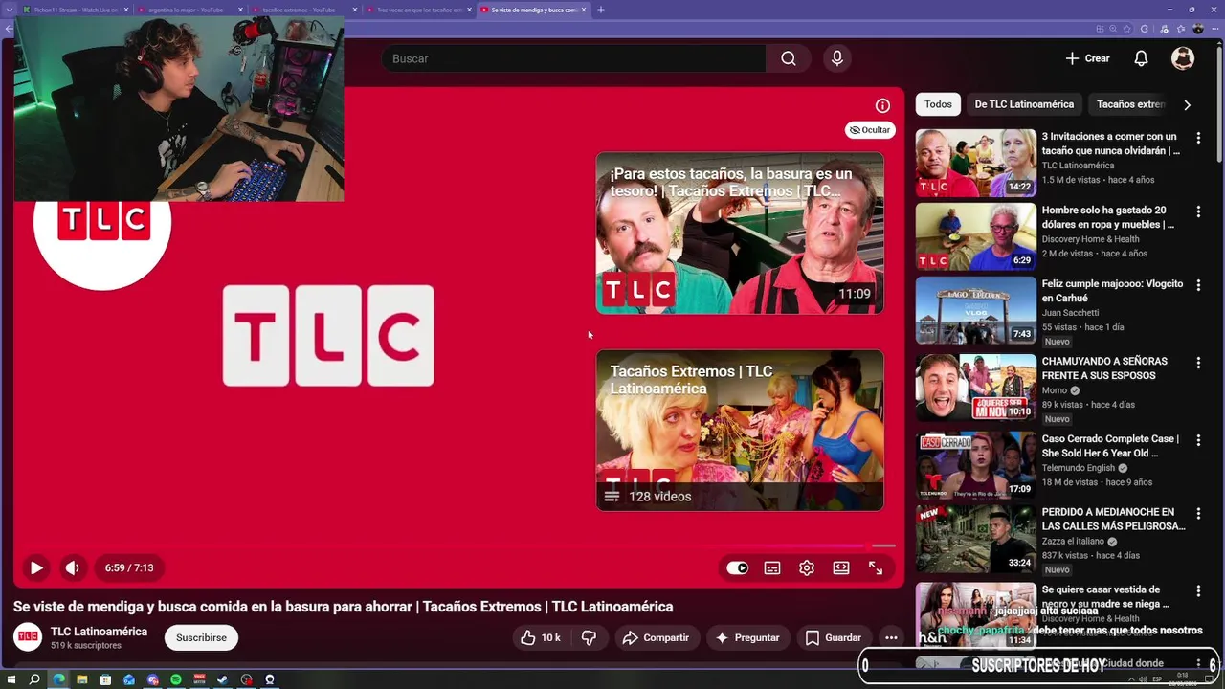Click the Suscribirse button

[201, 637]
